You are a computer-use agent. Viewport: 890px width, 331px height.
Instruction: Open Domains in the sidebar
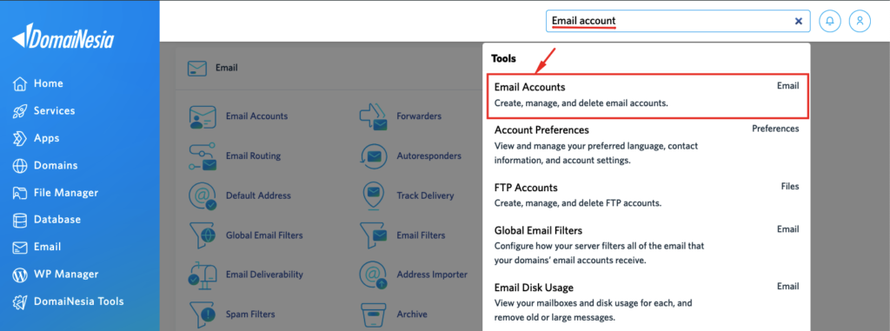click(56, 165)
